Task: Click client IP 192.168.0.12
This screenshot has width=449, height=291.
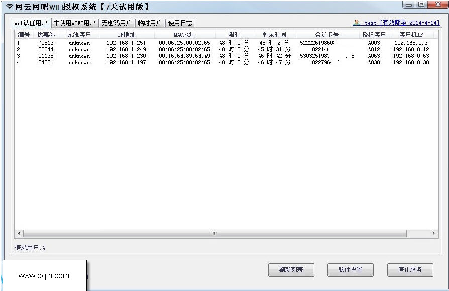Action: click(411, 49)
